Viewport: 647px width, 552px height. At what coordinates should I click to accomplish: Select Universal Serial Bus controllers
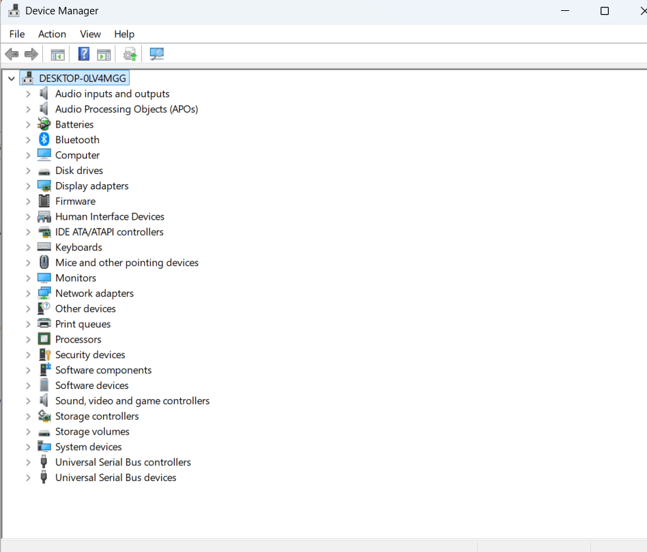(123, 462)
